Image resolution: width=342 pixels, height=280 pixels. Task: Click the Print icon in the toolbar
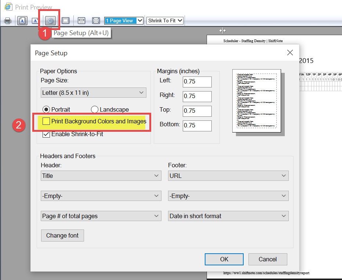[7, 20]
